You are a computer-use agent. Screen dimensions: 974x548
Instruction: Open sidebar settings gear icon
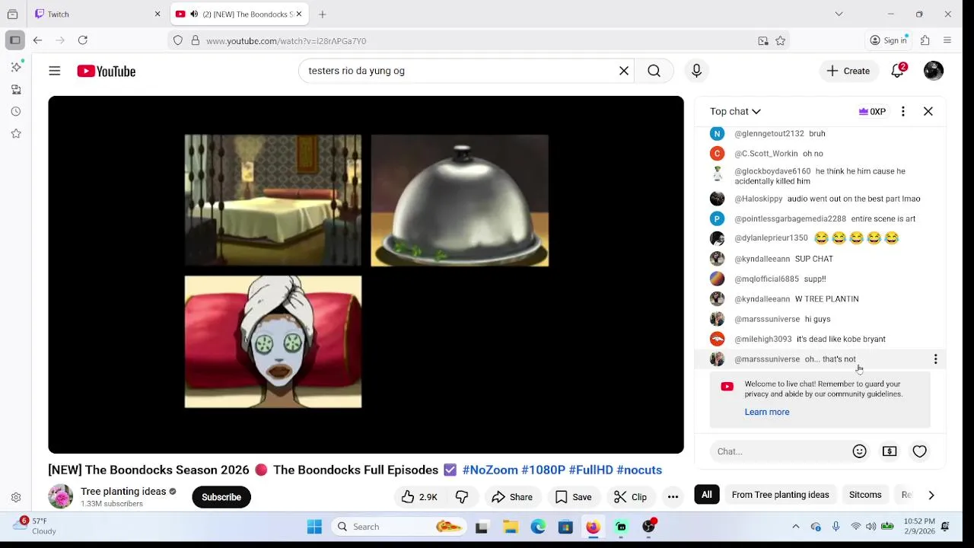pos(16,498)
